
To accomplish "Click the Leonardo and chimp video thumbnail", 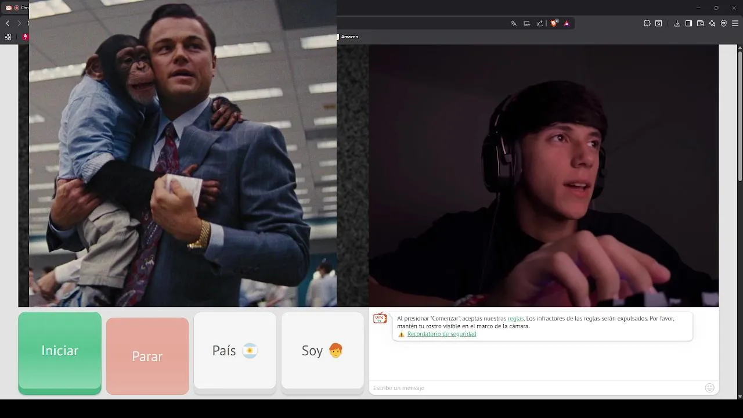I will tap(183, 153).
